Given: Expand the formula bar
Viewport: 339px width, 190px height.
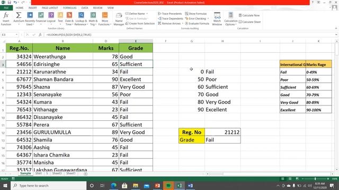Looking at the screenshot, I should (336, 35).
